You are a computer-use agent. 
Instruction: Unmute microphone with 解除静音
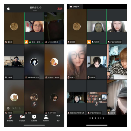(10, 118)
